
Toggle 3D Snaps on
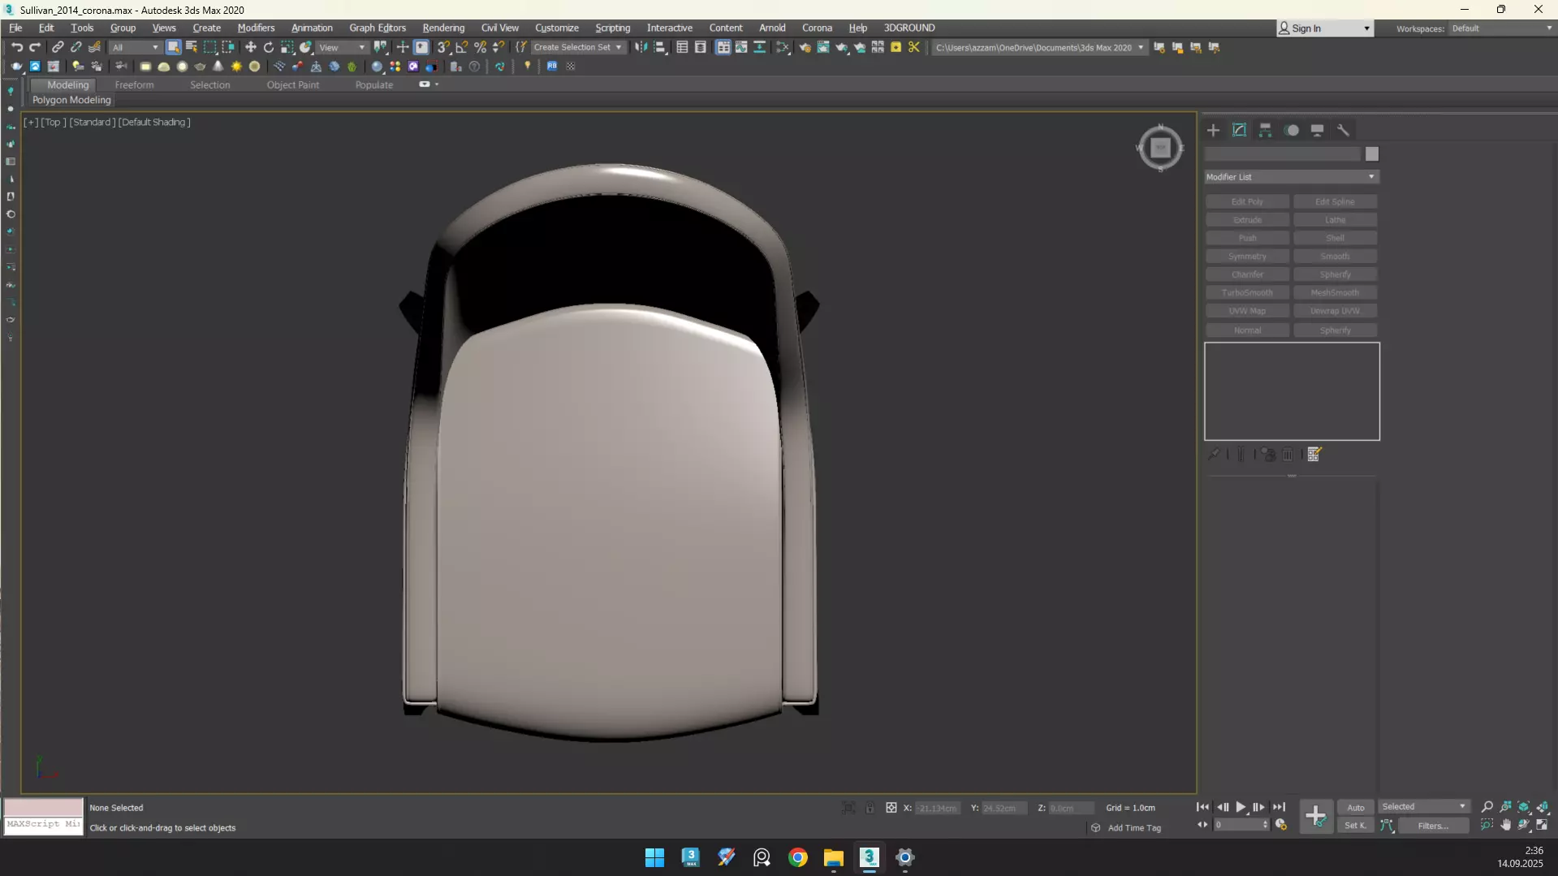[443, 47]
